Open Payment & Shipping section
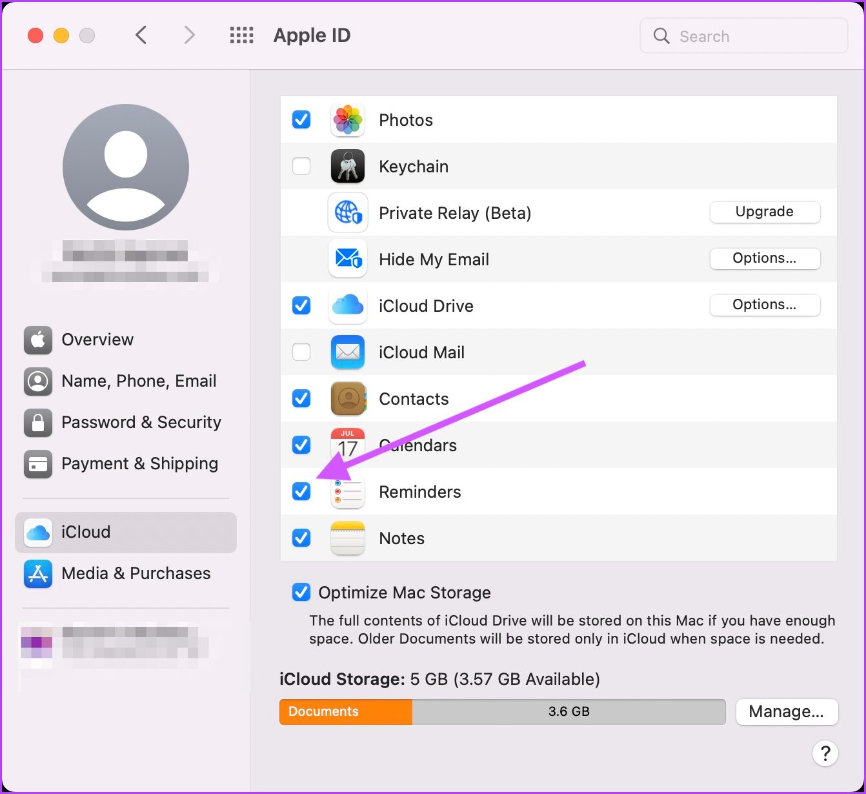Image resolution: width=866 pixels, height=794 pixels. (x=126, y=463)
